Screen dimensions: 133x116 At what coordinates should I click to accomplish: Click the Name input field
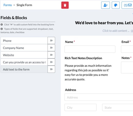(90, 49)
